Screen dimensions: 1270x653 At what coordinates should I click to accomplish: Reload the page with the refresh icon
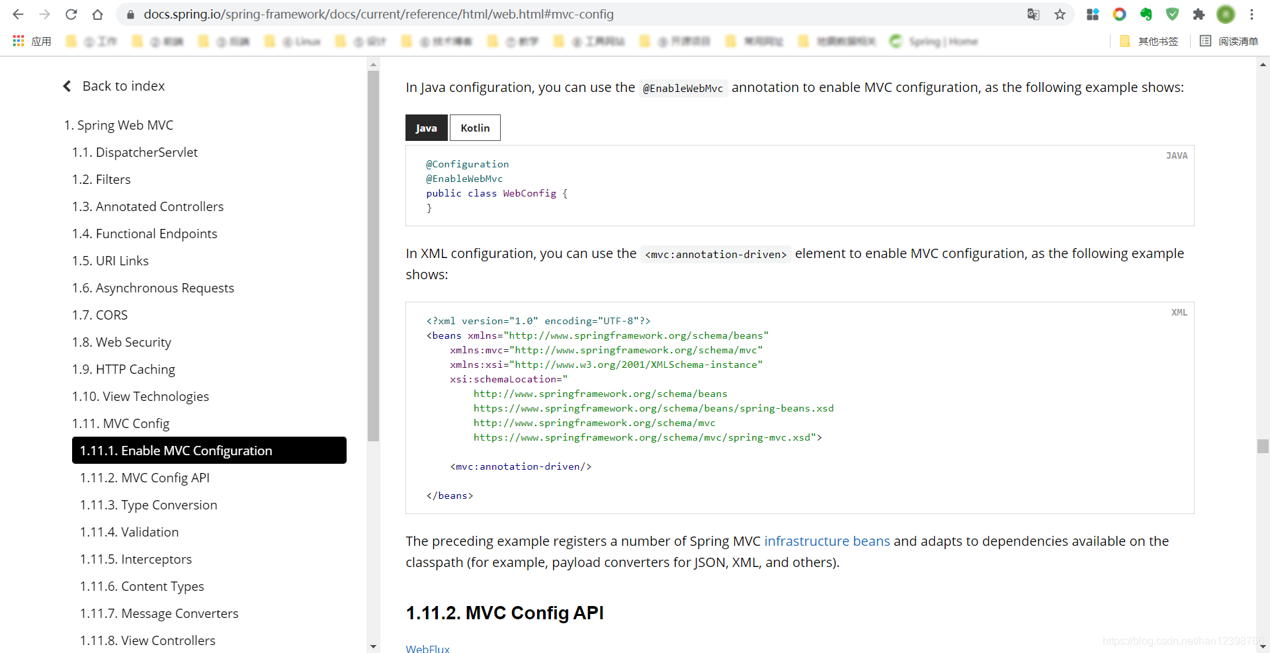[x=71, y=14]
